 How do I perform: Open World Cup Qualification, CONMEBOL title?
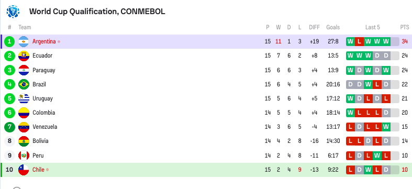coord(97,12)
